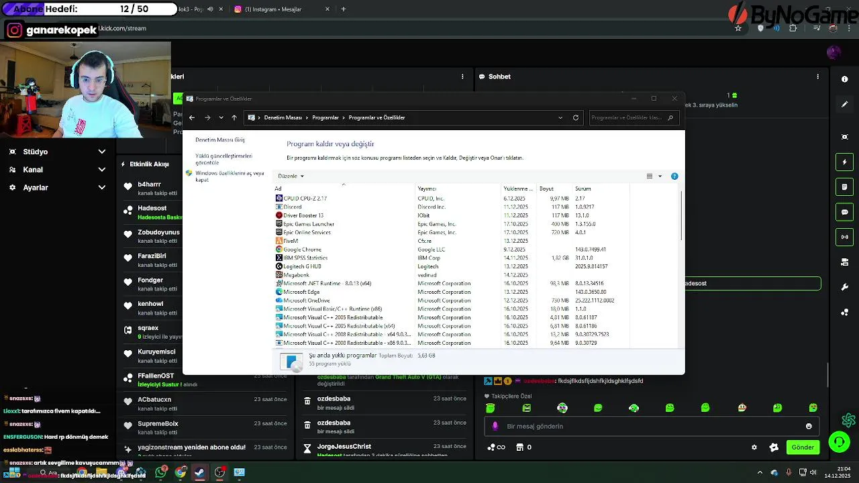Click the wrench tool icon in right sidebar
This screenshot has height=483, width=859.
pyautogui.click(x=845, y=287)
